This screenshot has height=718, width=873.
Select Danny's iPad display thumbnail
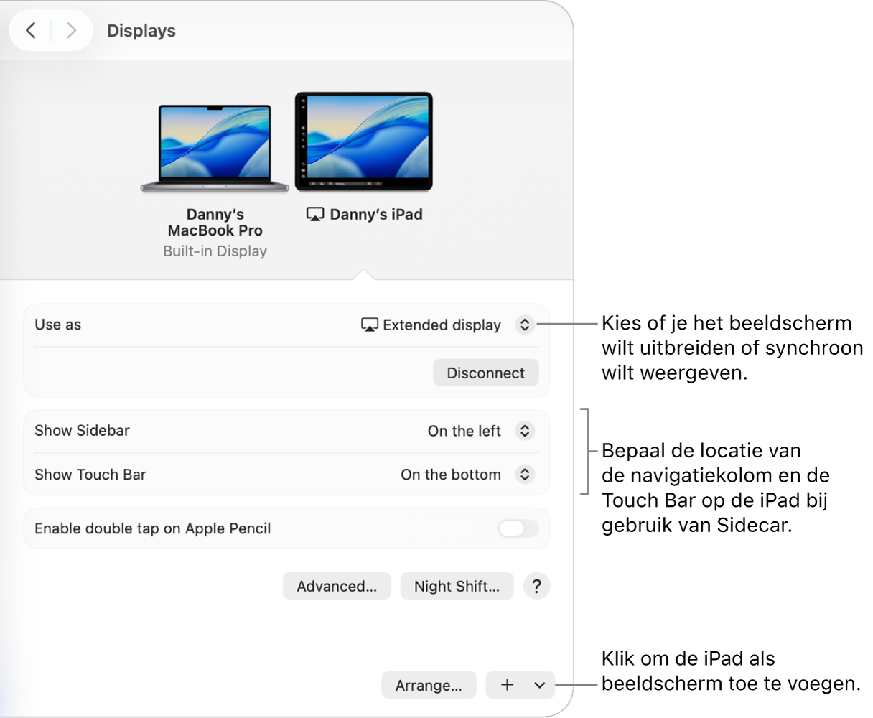click(x=364, y=142)
